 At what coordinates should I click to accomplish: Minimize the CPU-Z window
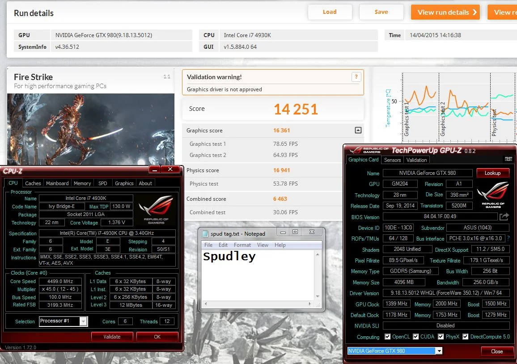(x=155, y=169)
